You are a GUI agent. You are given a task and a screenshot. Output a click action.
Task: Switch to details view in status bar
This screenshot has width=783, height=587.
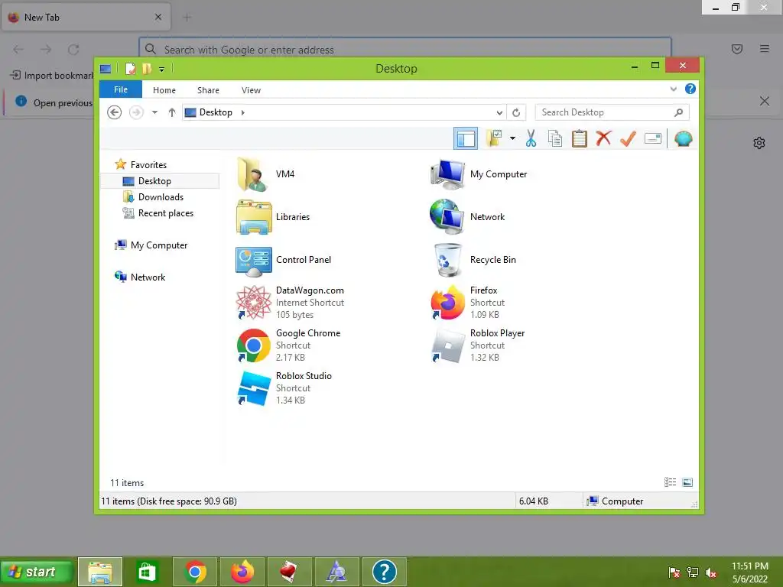[x=670, y=482]
